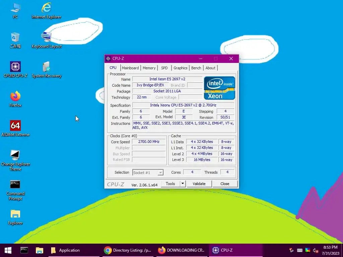Image resolution: width=343 pixels, height=257 pixels.
Task: Click the Tools button
Action: pos(170,184)
